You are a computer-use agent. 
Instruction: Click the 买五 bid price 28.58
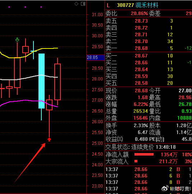pos(141,83)
